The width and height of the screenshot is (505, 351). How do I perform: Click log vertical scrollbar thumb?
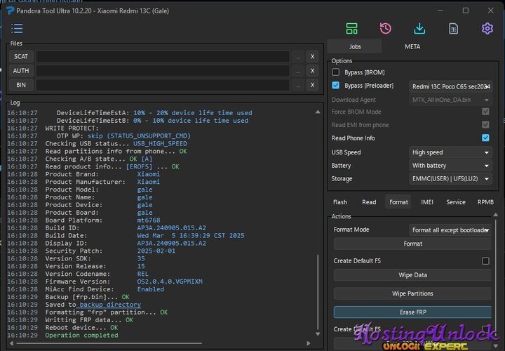pos(318,292)
